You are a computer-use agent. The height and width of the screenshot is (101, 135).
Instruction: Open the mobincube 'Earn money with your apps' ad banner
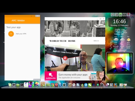(x=75, y=76)
